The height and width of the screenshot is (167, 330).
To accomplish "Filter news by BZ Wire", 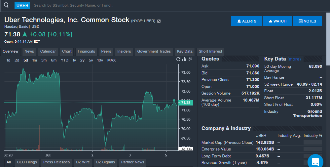I will click(83, 162).
